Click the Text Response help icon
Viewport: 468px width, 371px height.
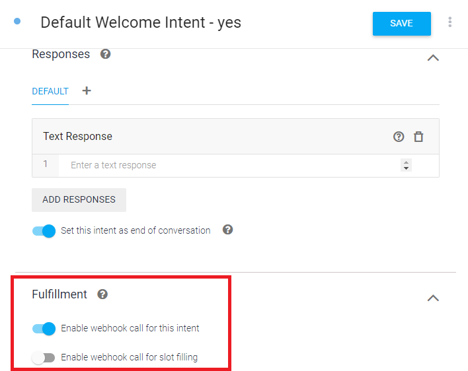399,137
